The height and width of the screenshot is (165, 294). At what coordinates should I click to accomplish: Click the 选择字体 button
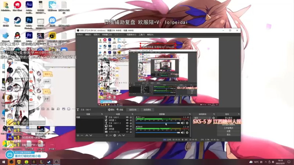(x=133, y=110)
